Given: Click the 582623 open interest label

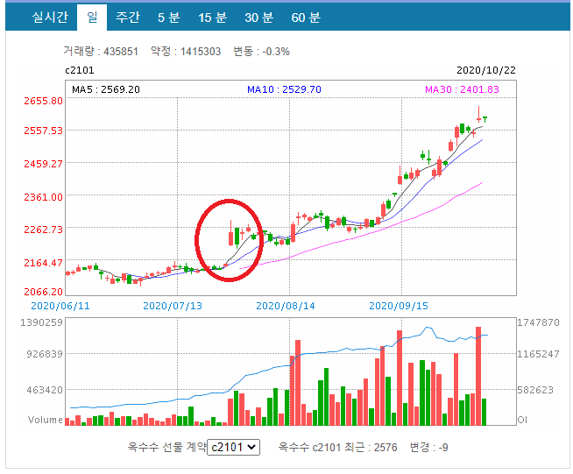Looking at the screenshot, I should pyautogui.click(x=535, y=390).
